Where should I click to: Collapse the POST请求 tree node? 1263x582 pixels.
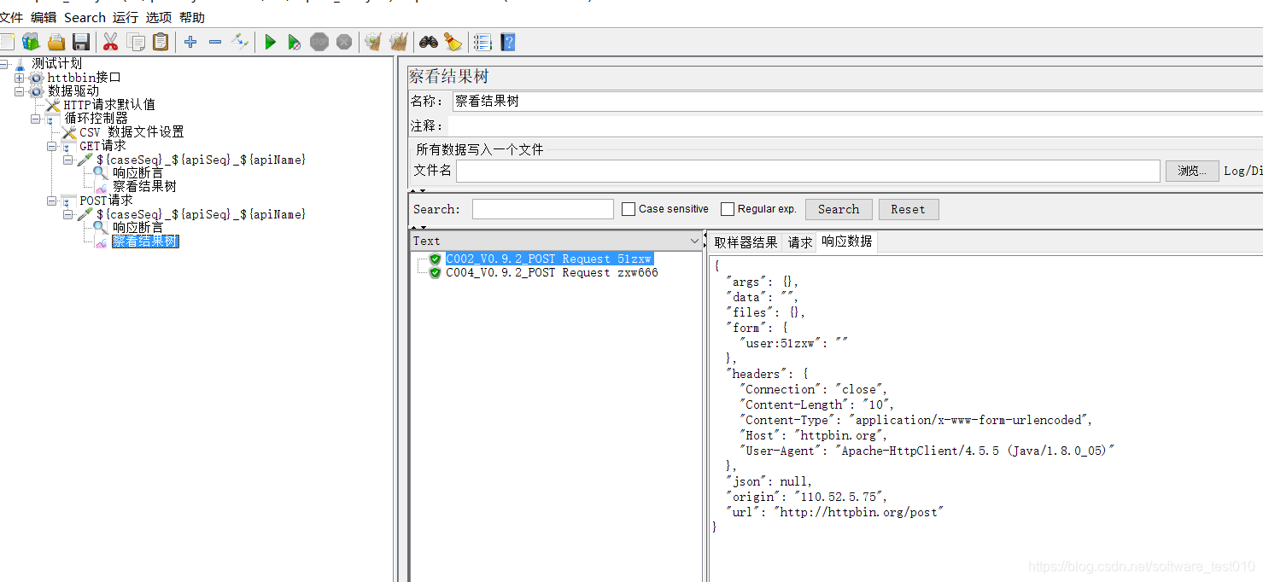point(51,201)
